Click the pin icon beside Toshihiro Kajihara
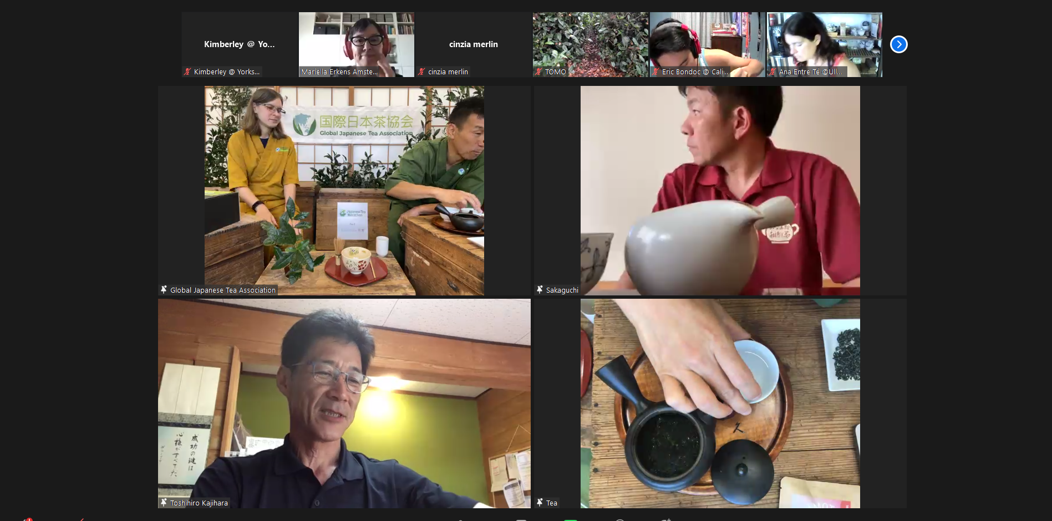The height and width of the screenshot is (521, 1052). coord(164,502)
